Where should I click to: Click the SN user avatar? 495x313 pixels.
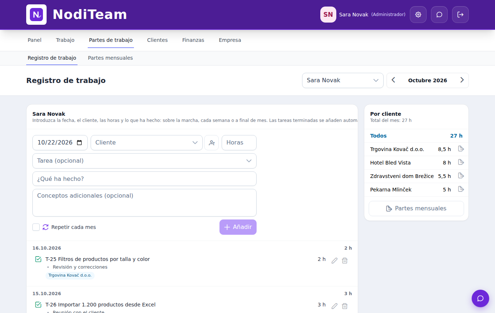click(x=328, y=15)
